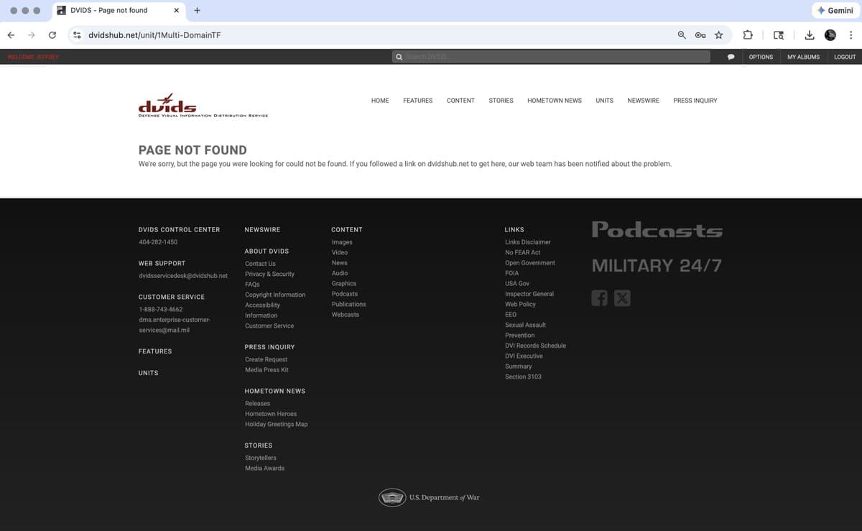Viewport: 862px width, 531px height.
Task: Click the Podcasts logo
Action: [x=657, y=230]
